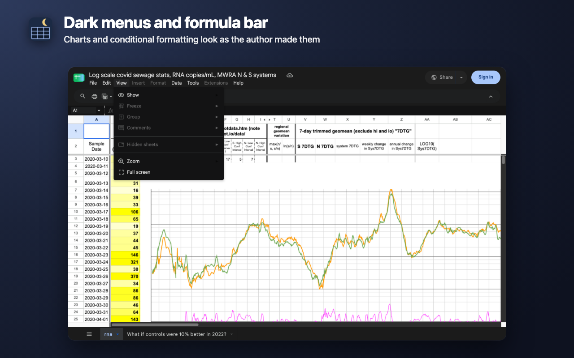The width and height of the screenshot is (574, 358).
Task: Open the Data menu
Action: click(176, 83)
